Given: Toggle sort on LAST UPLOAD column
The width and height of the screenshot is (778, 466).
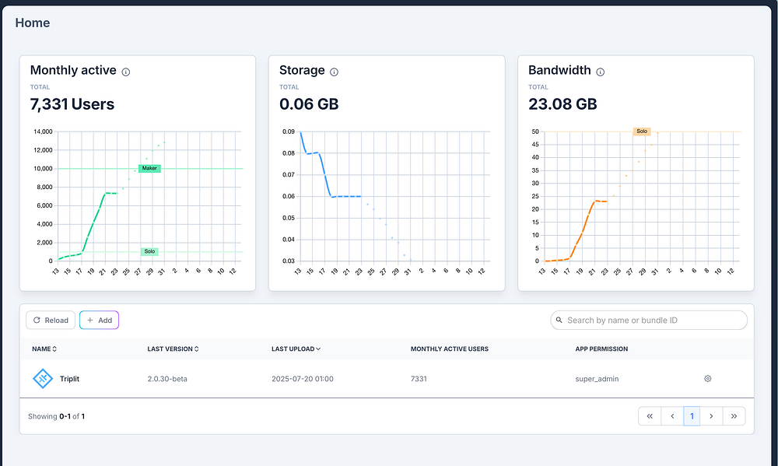Looking at the screenshot, I should pyautogui.click(x=296, y=349).
